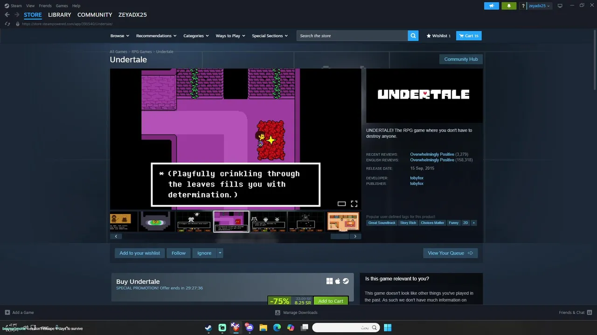Click the Story Rich tag
The height and width of the screenshot is (335, 597).
click(x=408, y=223)
